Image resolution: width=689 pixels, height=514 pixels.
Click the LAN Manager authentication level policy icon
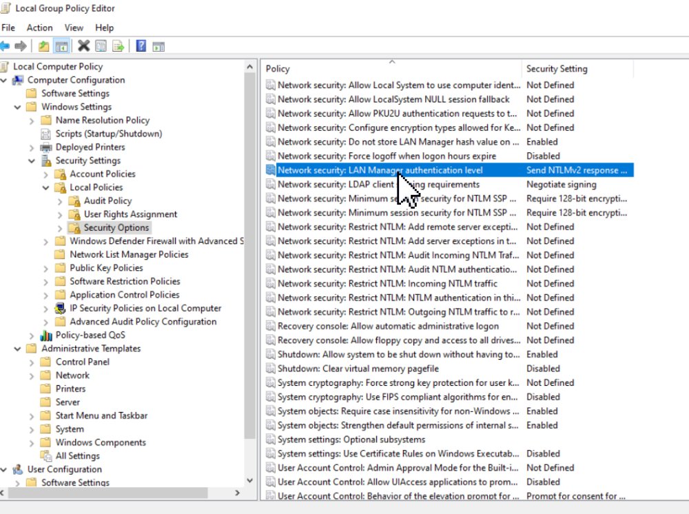point(271,170)
